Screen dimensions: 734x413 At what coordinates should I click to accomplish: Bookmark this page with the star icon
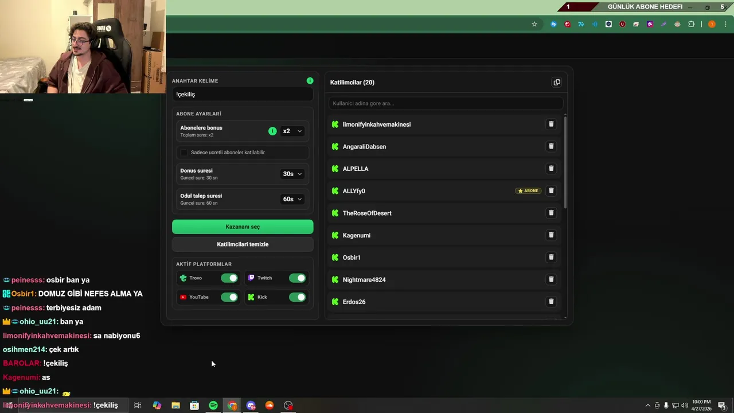[x=534, y=24]
